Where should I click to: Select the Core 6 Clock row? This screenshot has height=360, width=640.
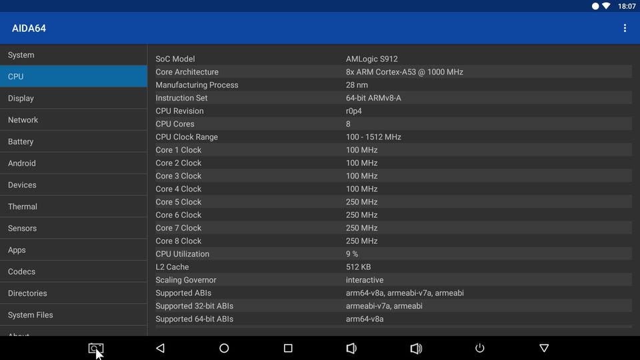[x=393, y=215]
